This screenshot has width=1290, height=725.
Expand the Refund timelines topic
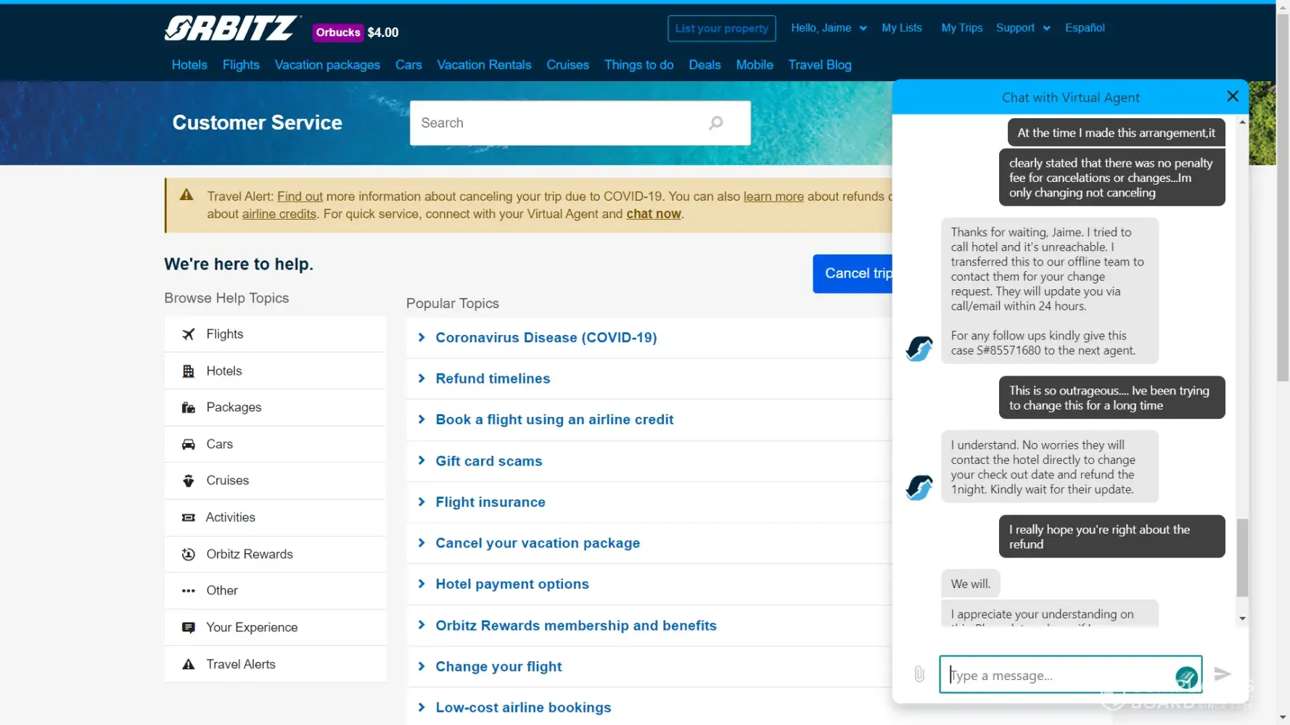click(493, 378)
